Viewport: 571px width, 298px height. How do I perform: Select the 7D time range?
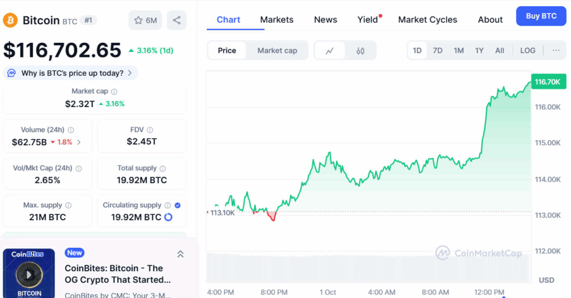[438, 51]
